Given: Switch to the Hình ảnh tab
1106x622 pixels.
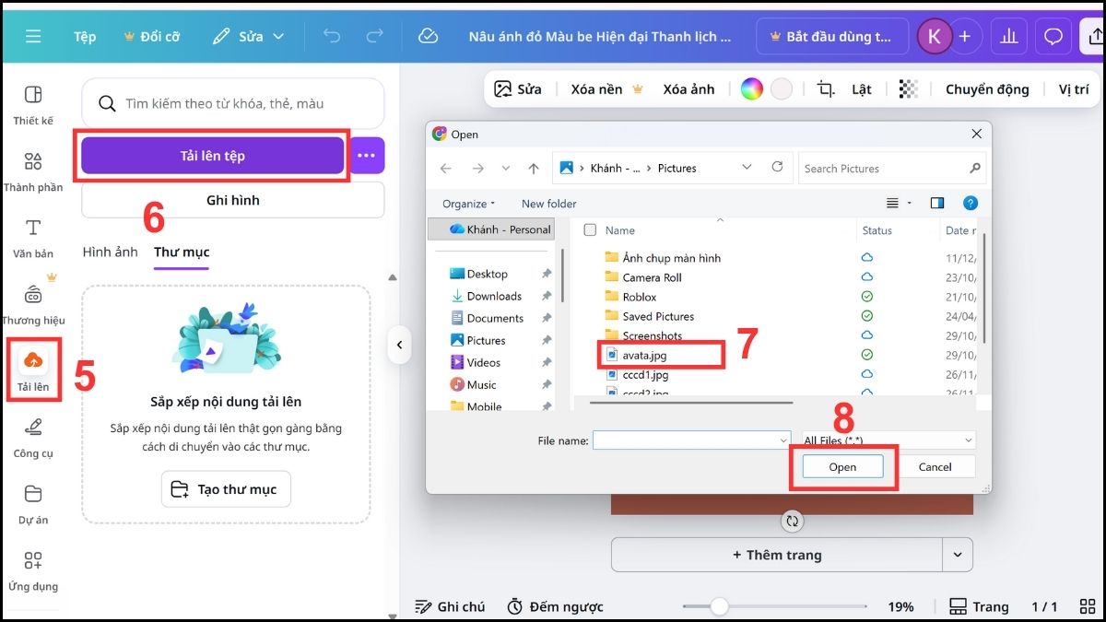Looking at the screenshot, I should [x=110, y=251].
